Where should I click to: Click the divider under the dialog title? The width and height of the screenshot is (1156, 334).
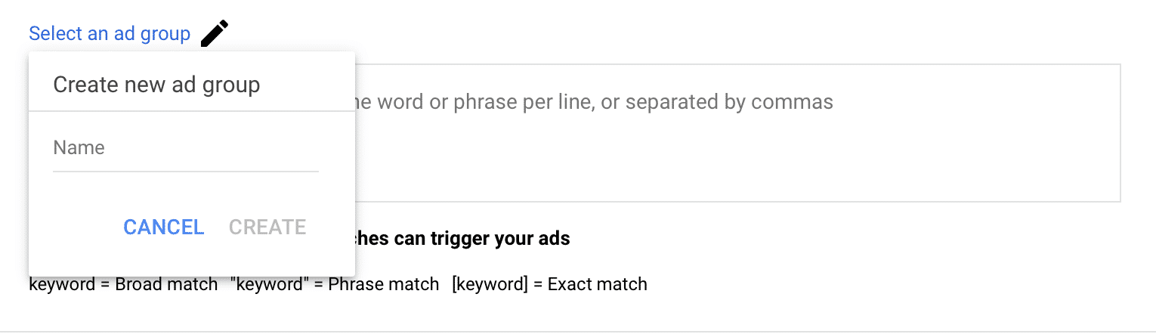[x=192, y=111]
